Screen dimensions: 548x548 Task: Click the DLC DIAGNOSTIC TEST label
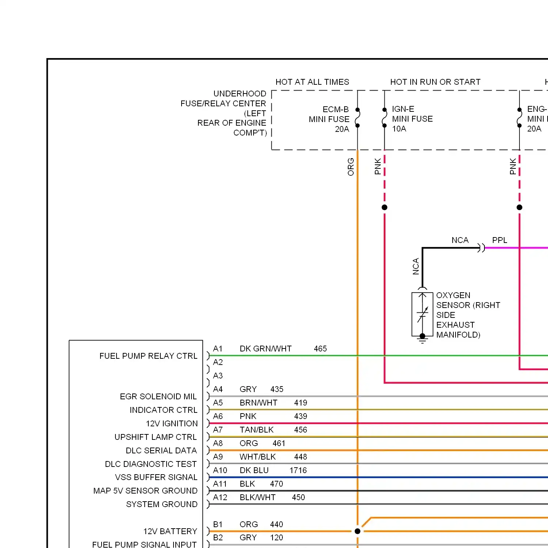[151, 464]
